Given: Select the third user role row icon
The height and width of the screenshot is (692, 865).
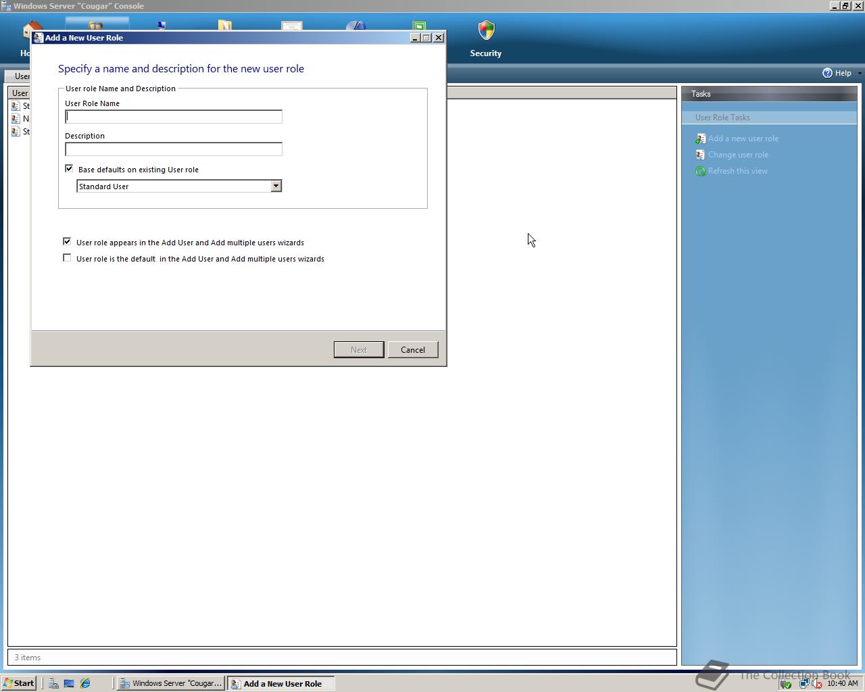Looking at the screenshot, I should [x=16, y=132].
